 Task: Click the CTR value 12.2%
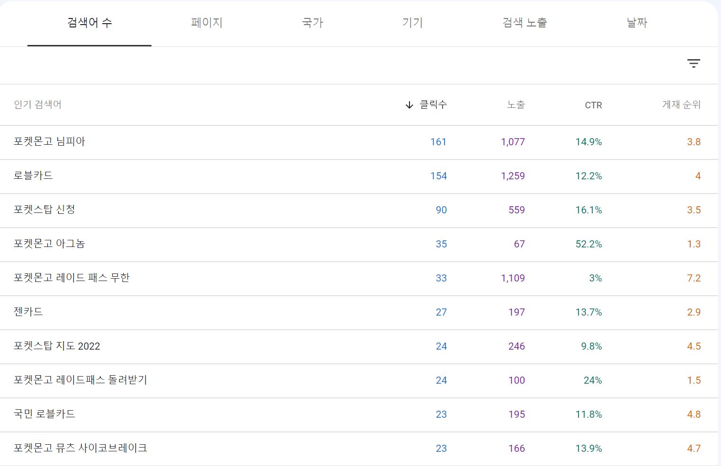589,176
